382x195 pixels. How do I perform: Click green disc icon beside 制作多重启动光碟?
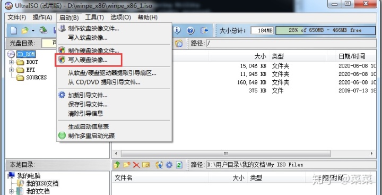(x=62, y=135)
